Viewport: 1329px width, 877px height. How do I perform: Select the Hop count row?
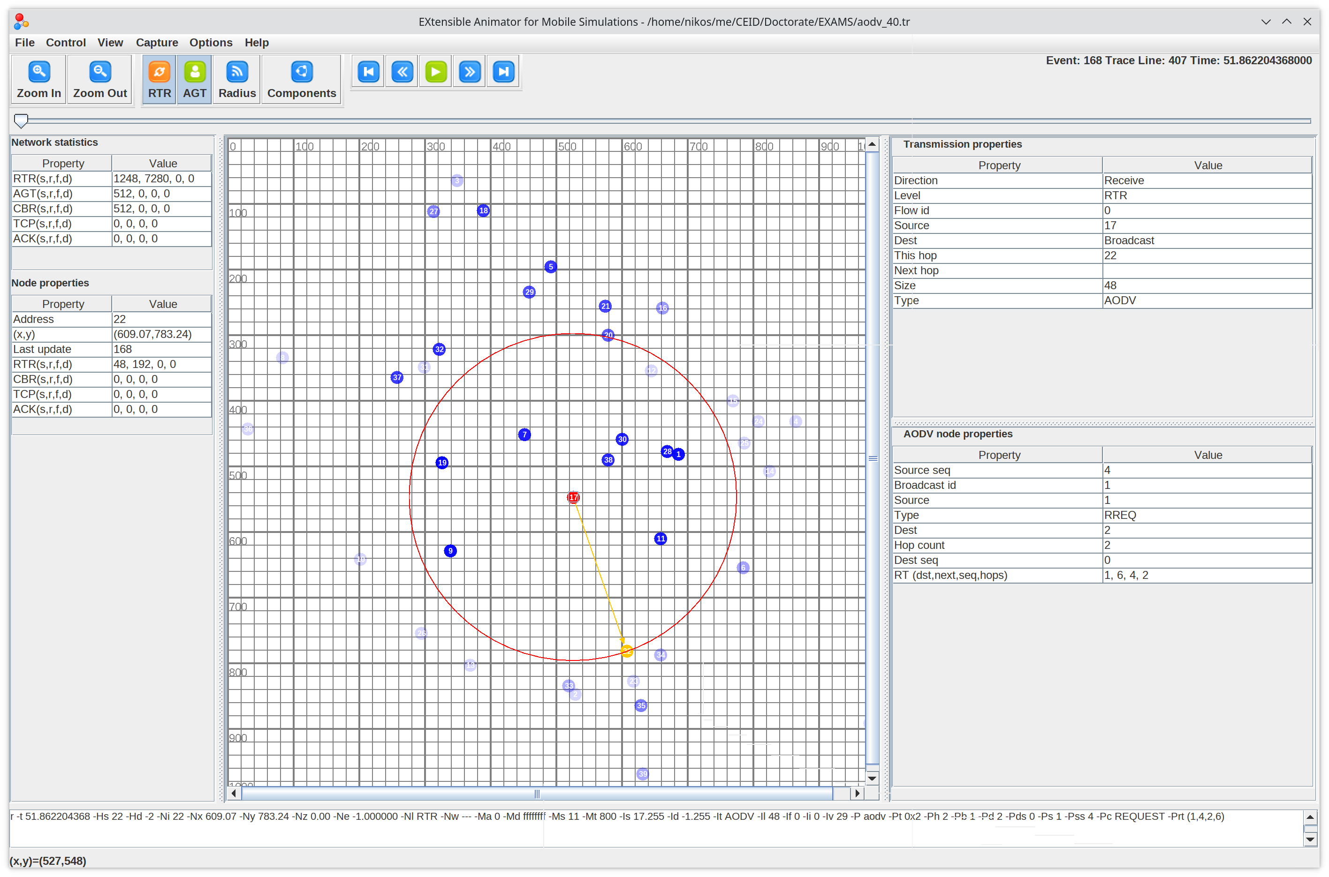pos(1102,545)
